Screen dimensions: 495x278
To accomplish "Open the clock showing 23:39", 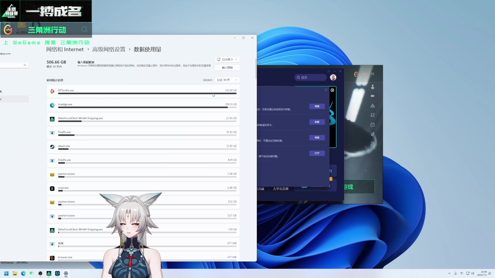I will point(482,273).
